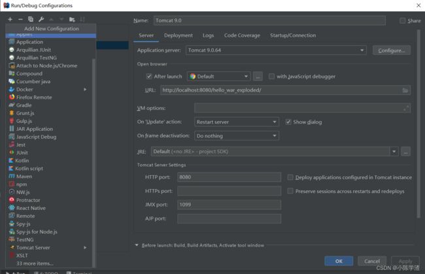Expand the Tomcat Server submenu
Screen dimensions: 425x274
(x=85, y=248)
